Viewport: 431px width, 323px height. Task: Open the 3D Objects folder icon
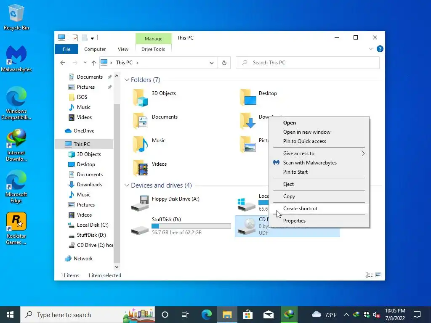(141, 98)
